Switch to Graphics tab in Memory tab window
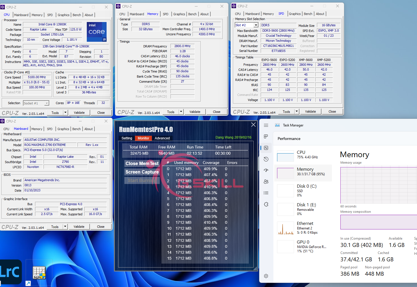The image size is (417, 287). pos(179,14)
